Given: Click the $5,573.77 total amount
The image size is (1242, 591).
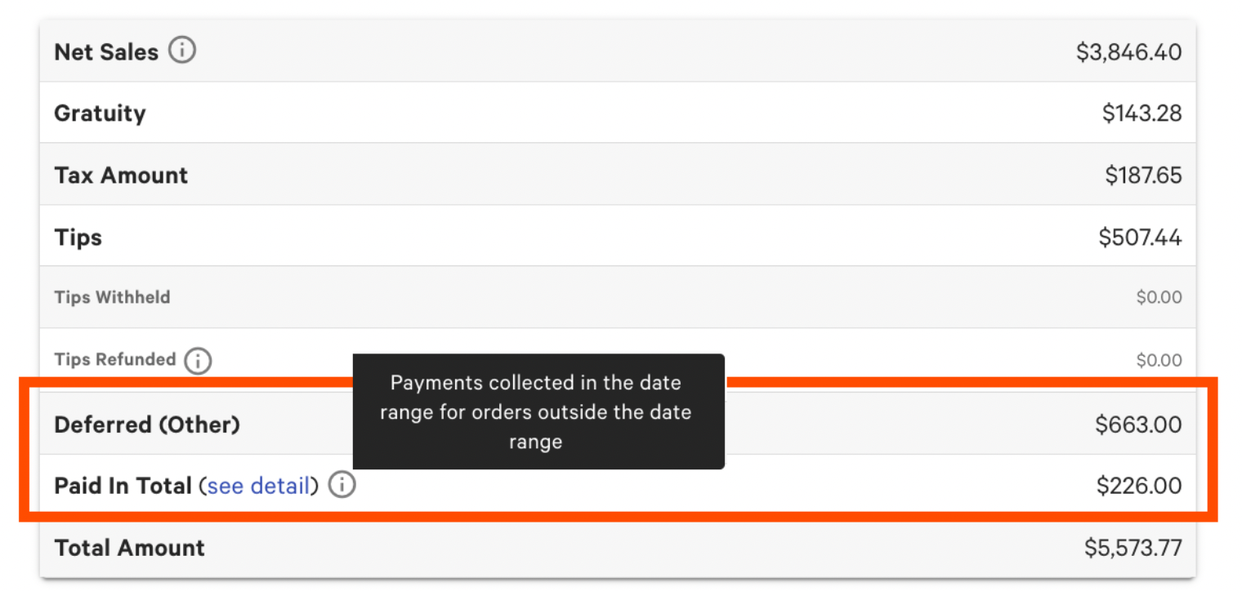Looking at the screenshot, I should pyautogui.click(x=1133, y=548).
